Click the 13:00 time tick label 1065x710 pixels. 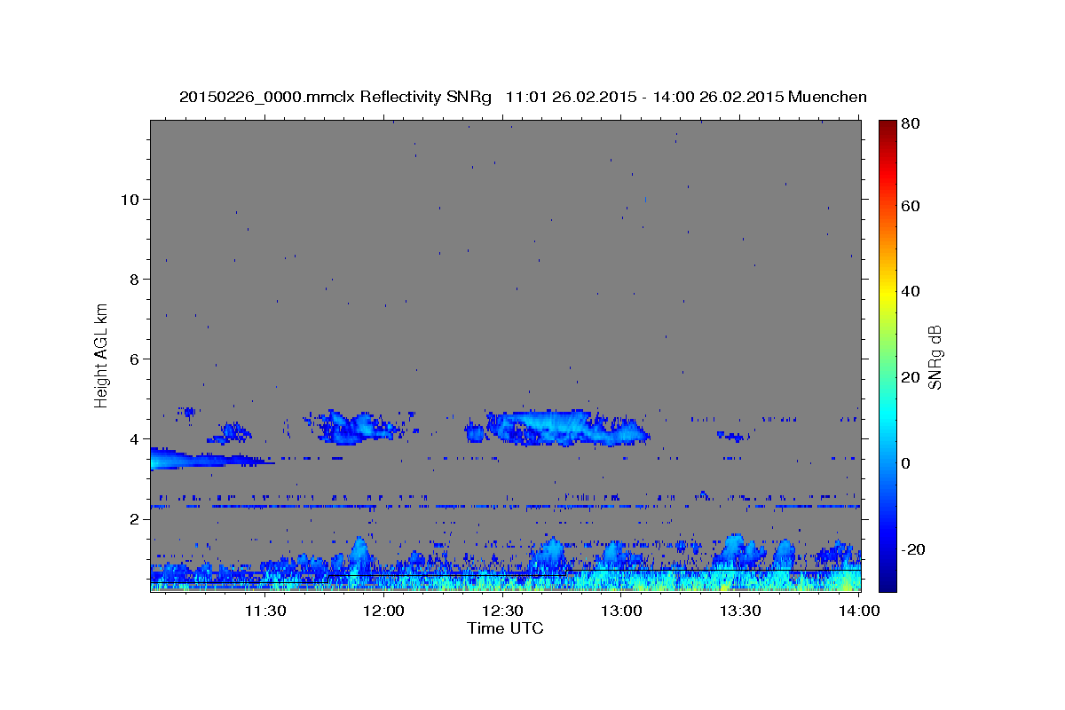coord(621,611)
